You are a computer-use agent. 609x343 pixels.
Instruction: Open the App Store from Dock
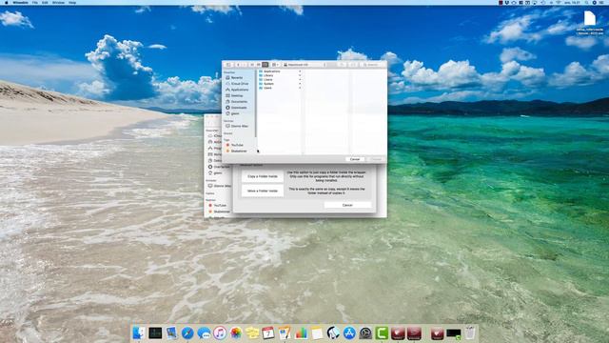pyautogui.click(x=349, y=333)
